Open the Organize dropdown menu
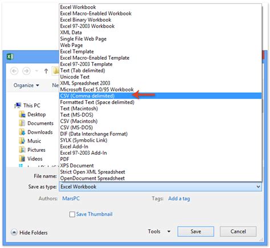This screenshot has height=248, width=270. pos(26,85)
